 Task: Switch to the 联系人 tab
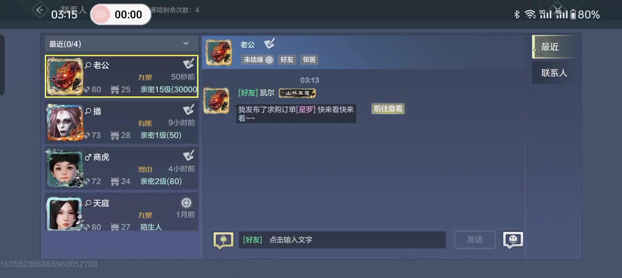[554, 73]
